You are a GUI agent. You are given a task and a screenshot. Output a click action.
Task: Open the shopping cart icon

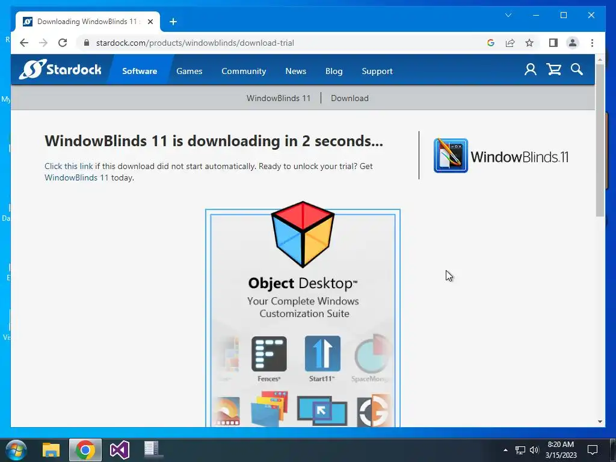(553, 70)
